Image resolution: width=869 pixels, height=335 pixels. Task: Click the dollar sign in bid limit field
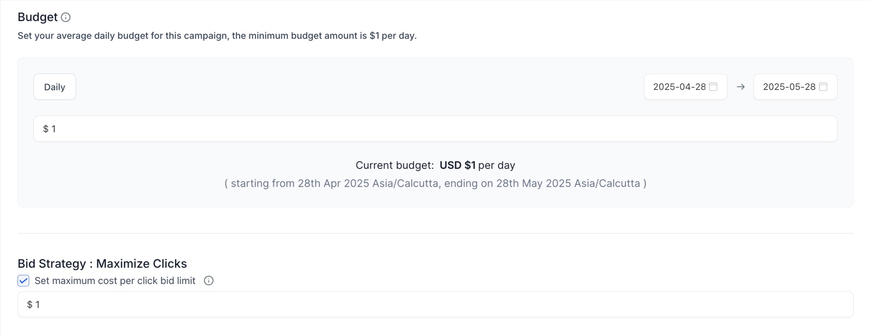[30, 305]
